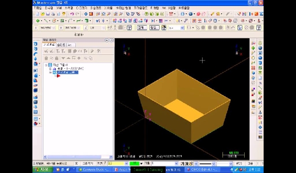Open the X: Transform menu
296x173 pixels.
(x=108, y=8)
